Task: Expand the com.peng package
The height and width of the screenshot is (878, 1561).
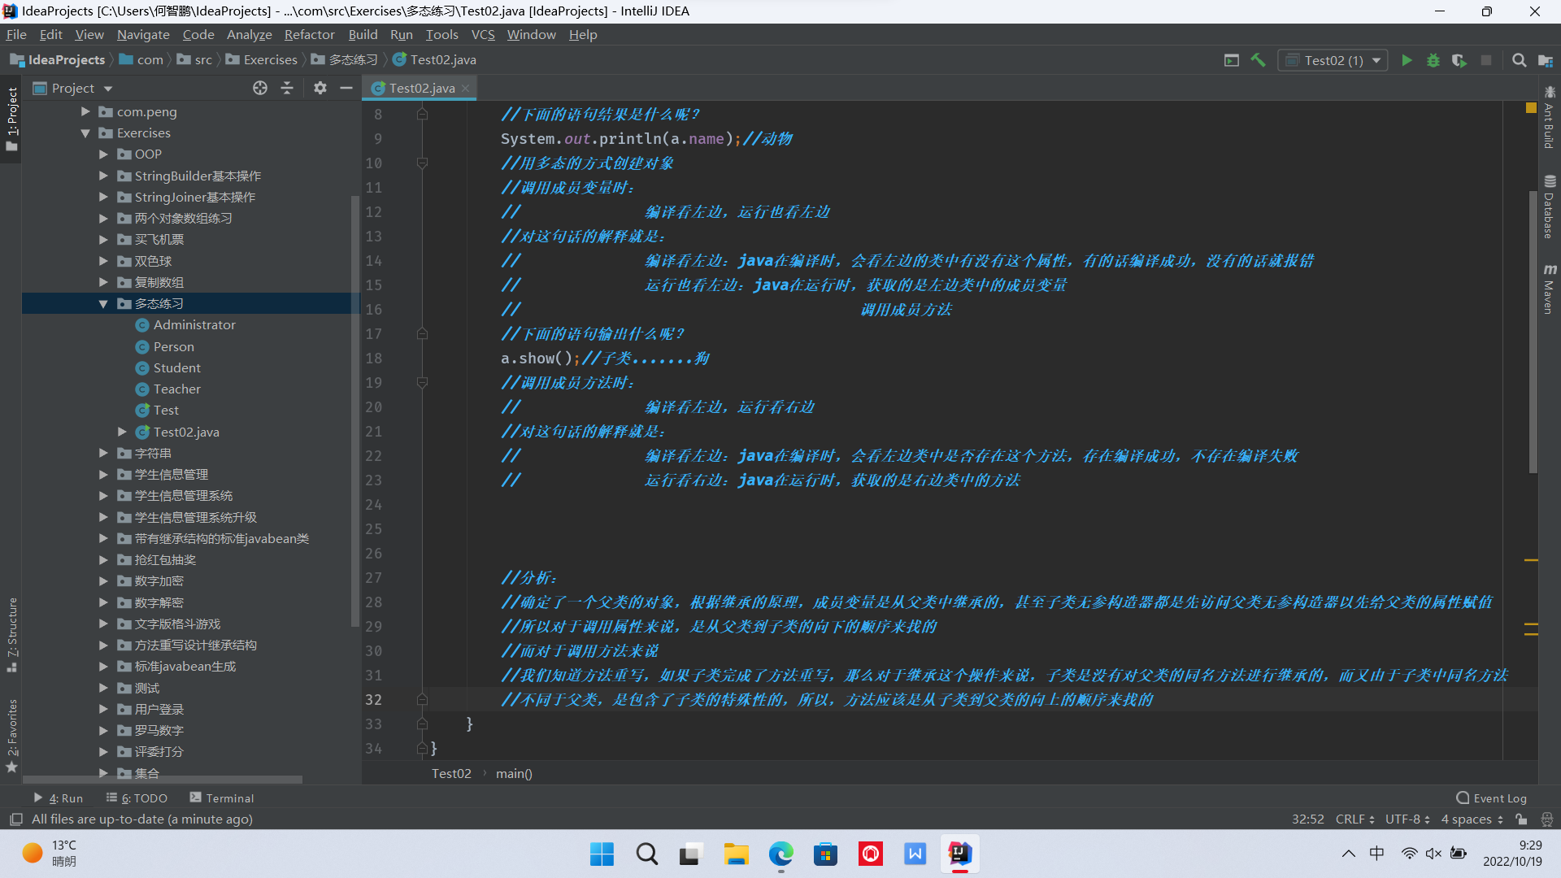Action: click(x=85, y=112)
